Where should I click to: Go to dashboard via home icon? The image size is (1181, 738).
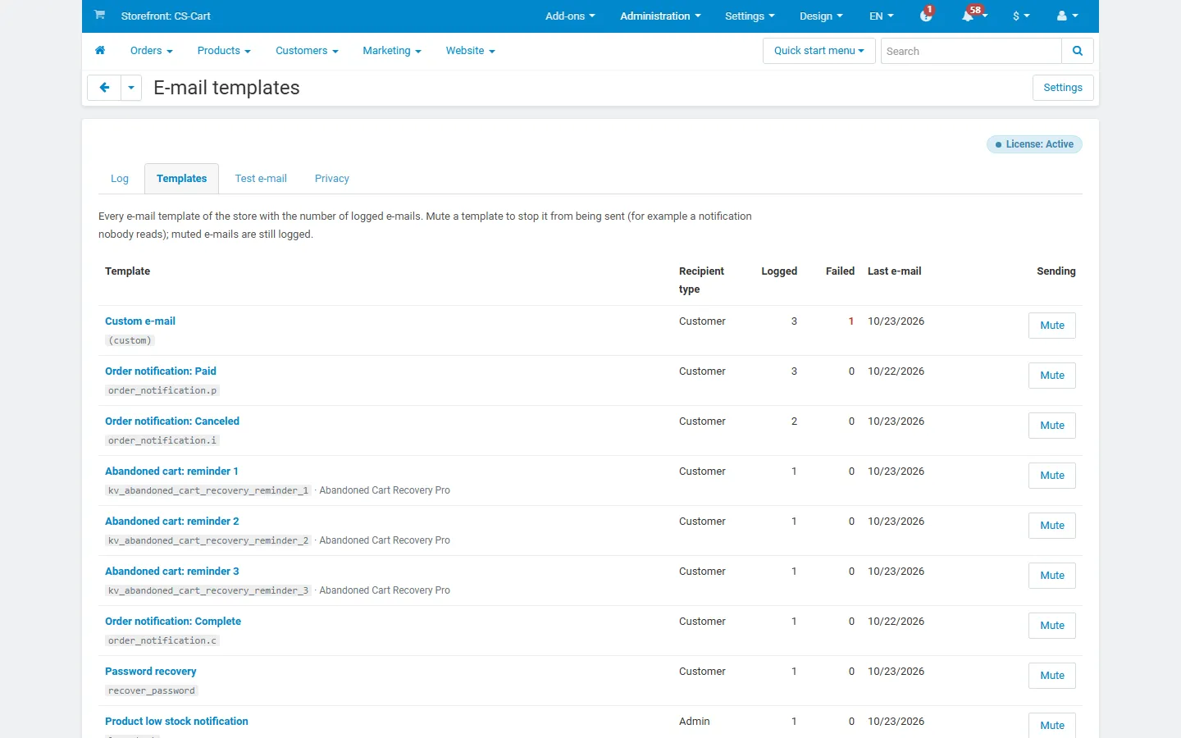[x=100, y=51]
